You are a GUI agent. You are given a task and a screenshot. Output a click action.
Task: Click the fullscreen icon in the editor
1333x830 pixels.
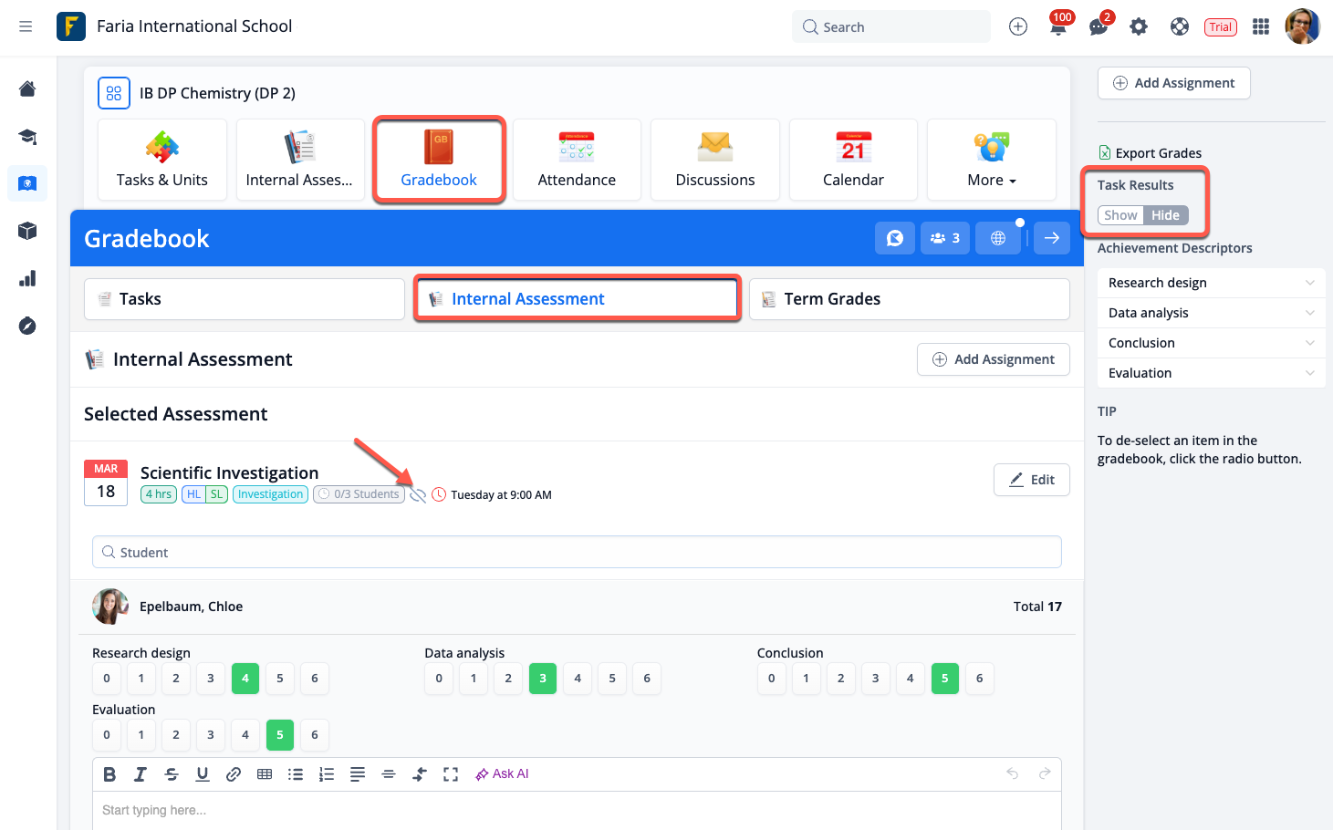coord(451,774)
